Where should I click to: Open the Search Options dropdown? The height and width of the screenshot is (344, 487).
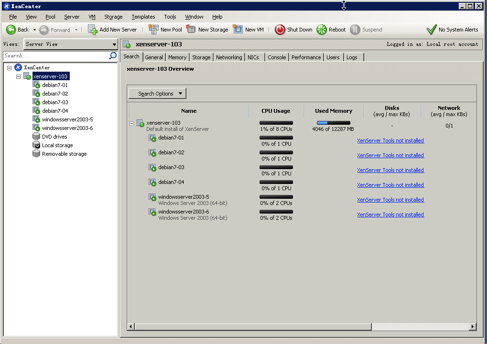tap(157, 94)
